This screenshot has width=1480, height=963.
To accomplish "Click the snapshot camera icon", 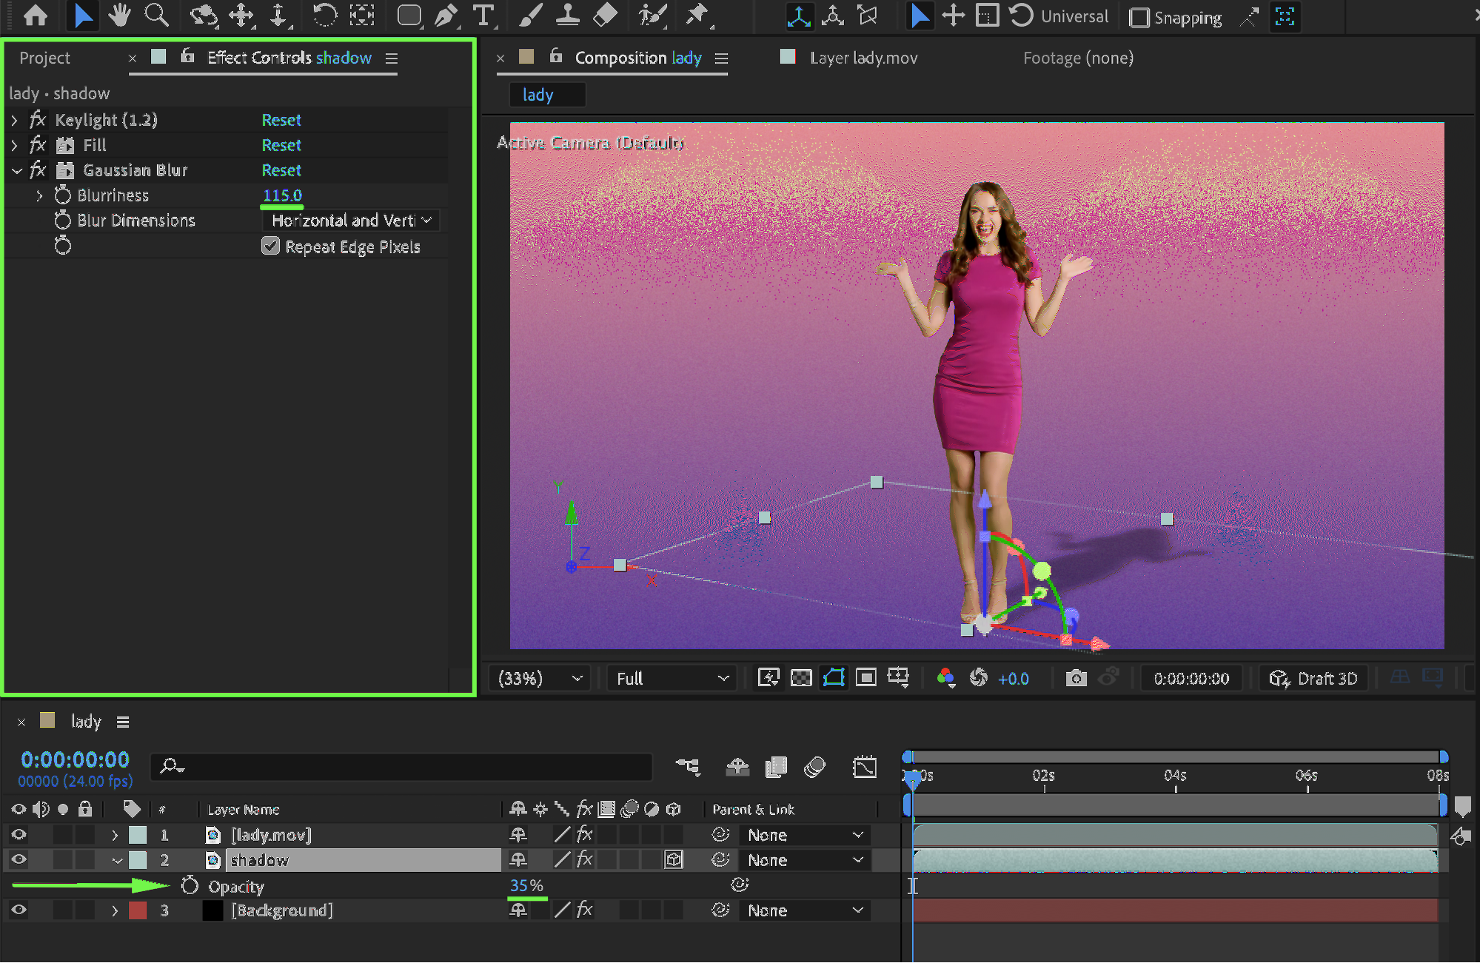I will (x=1076, y=678).
